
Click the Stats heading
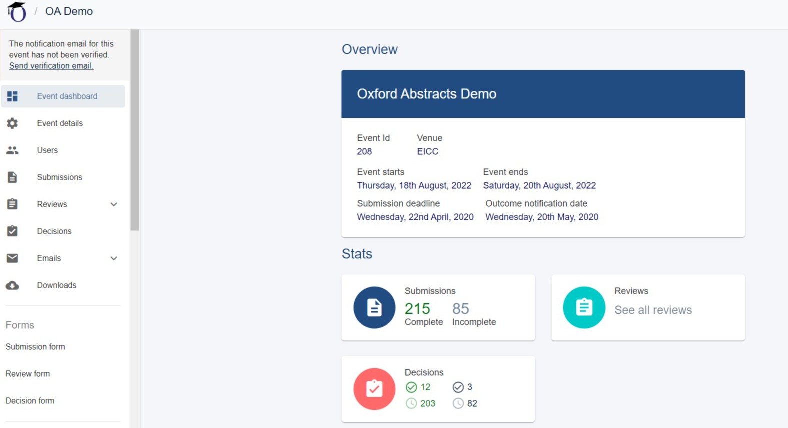click(x=357, y=254)
